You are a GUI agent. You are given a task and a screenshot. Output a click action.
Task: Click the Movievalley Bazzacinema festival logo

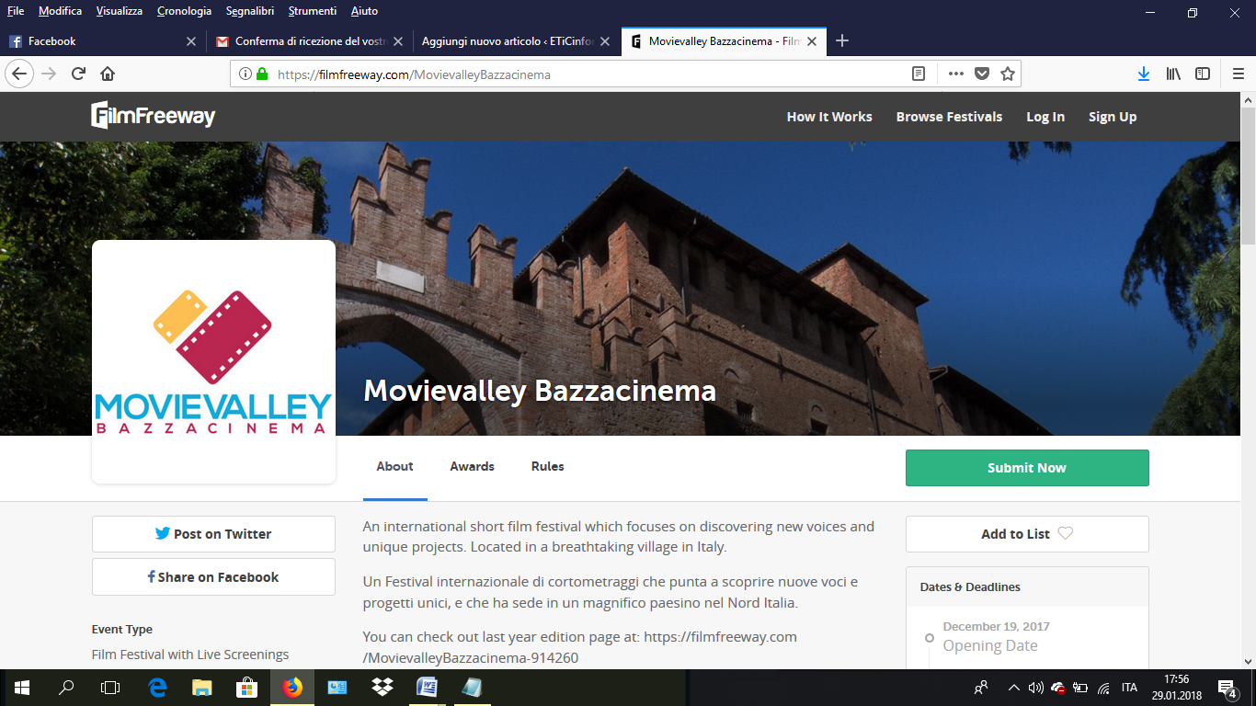213,361
